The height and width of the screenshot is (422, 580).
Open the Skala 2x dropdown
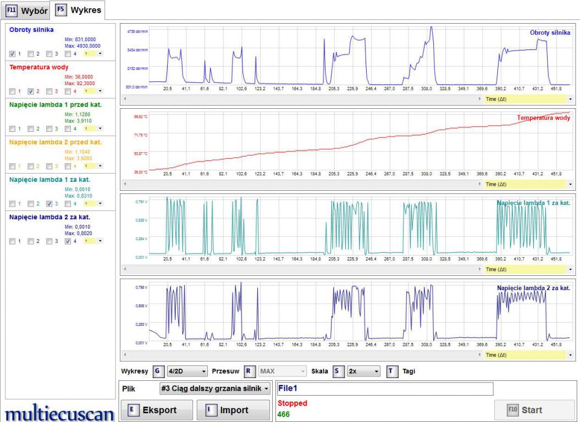click(363, 371)
